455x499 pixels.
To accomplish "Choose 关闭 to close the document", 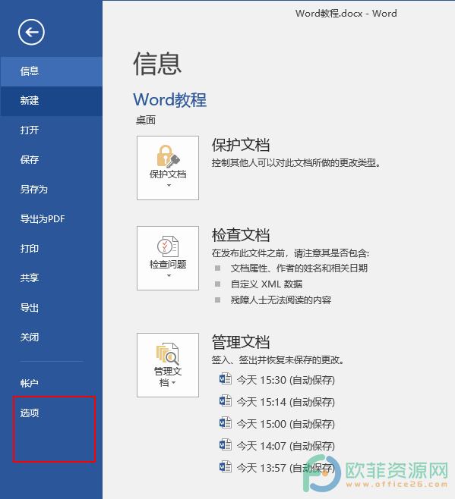I will [x=52, y=337].
